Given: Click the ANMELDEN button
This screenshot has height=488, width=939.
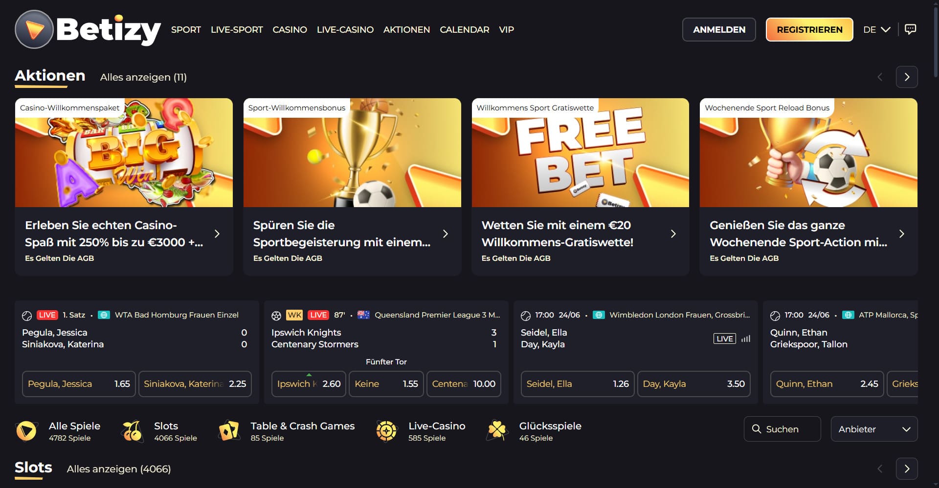Looking at the screenshot, I should (x=719, y=29).
